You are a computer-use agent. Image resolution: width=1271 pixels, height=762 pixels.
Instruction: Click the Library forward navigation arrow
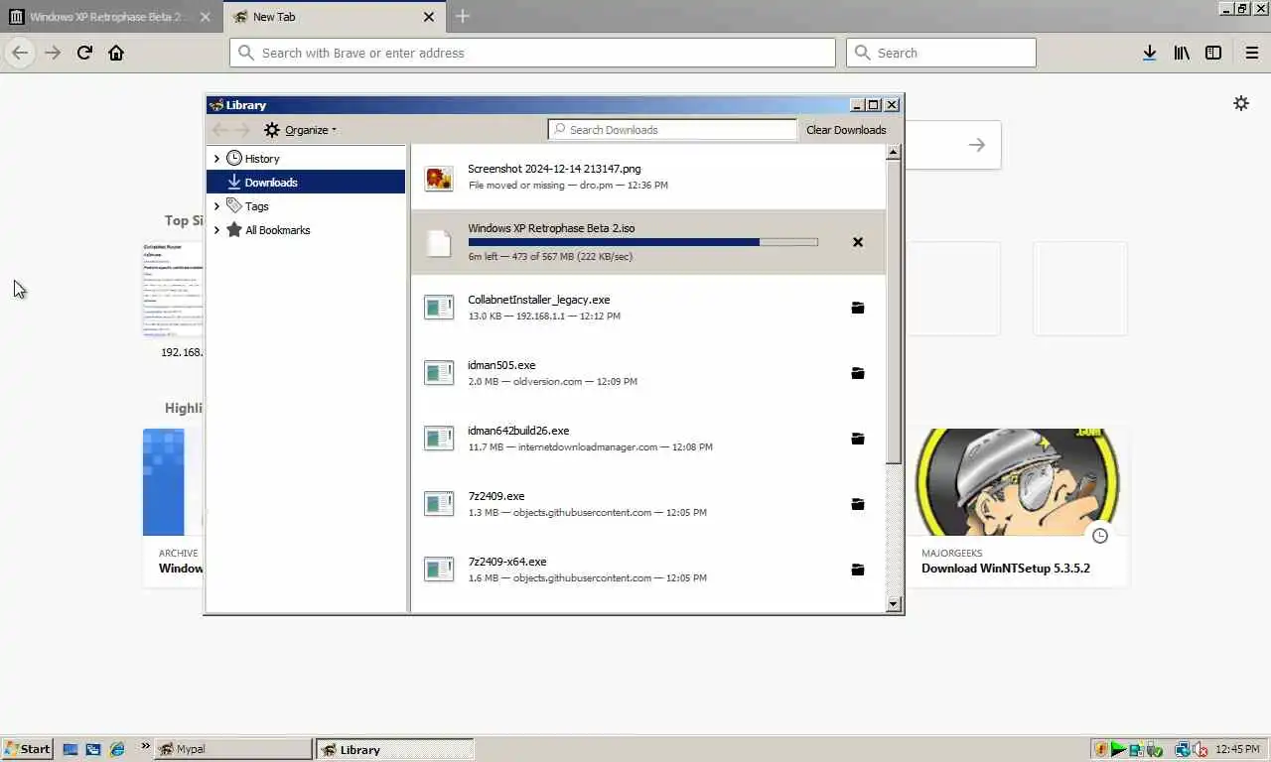click(x=243, y=130)
